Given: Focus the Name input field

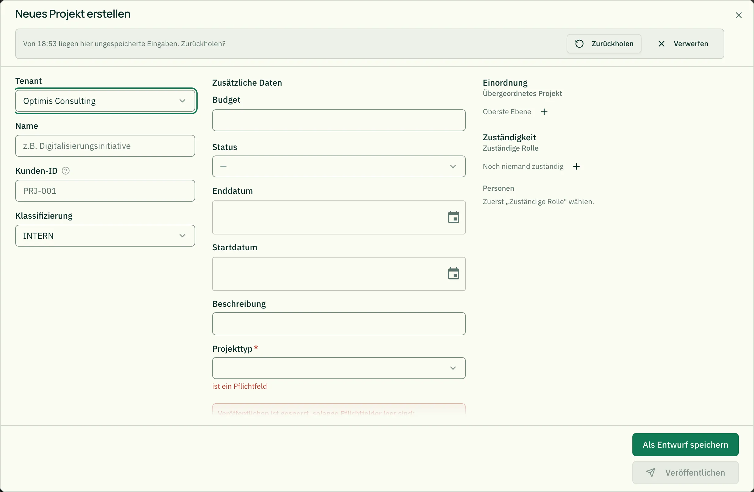Looking at the screenshot, I should click(x=105, y=146).
